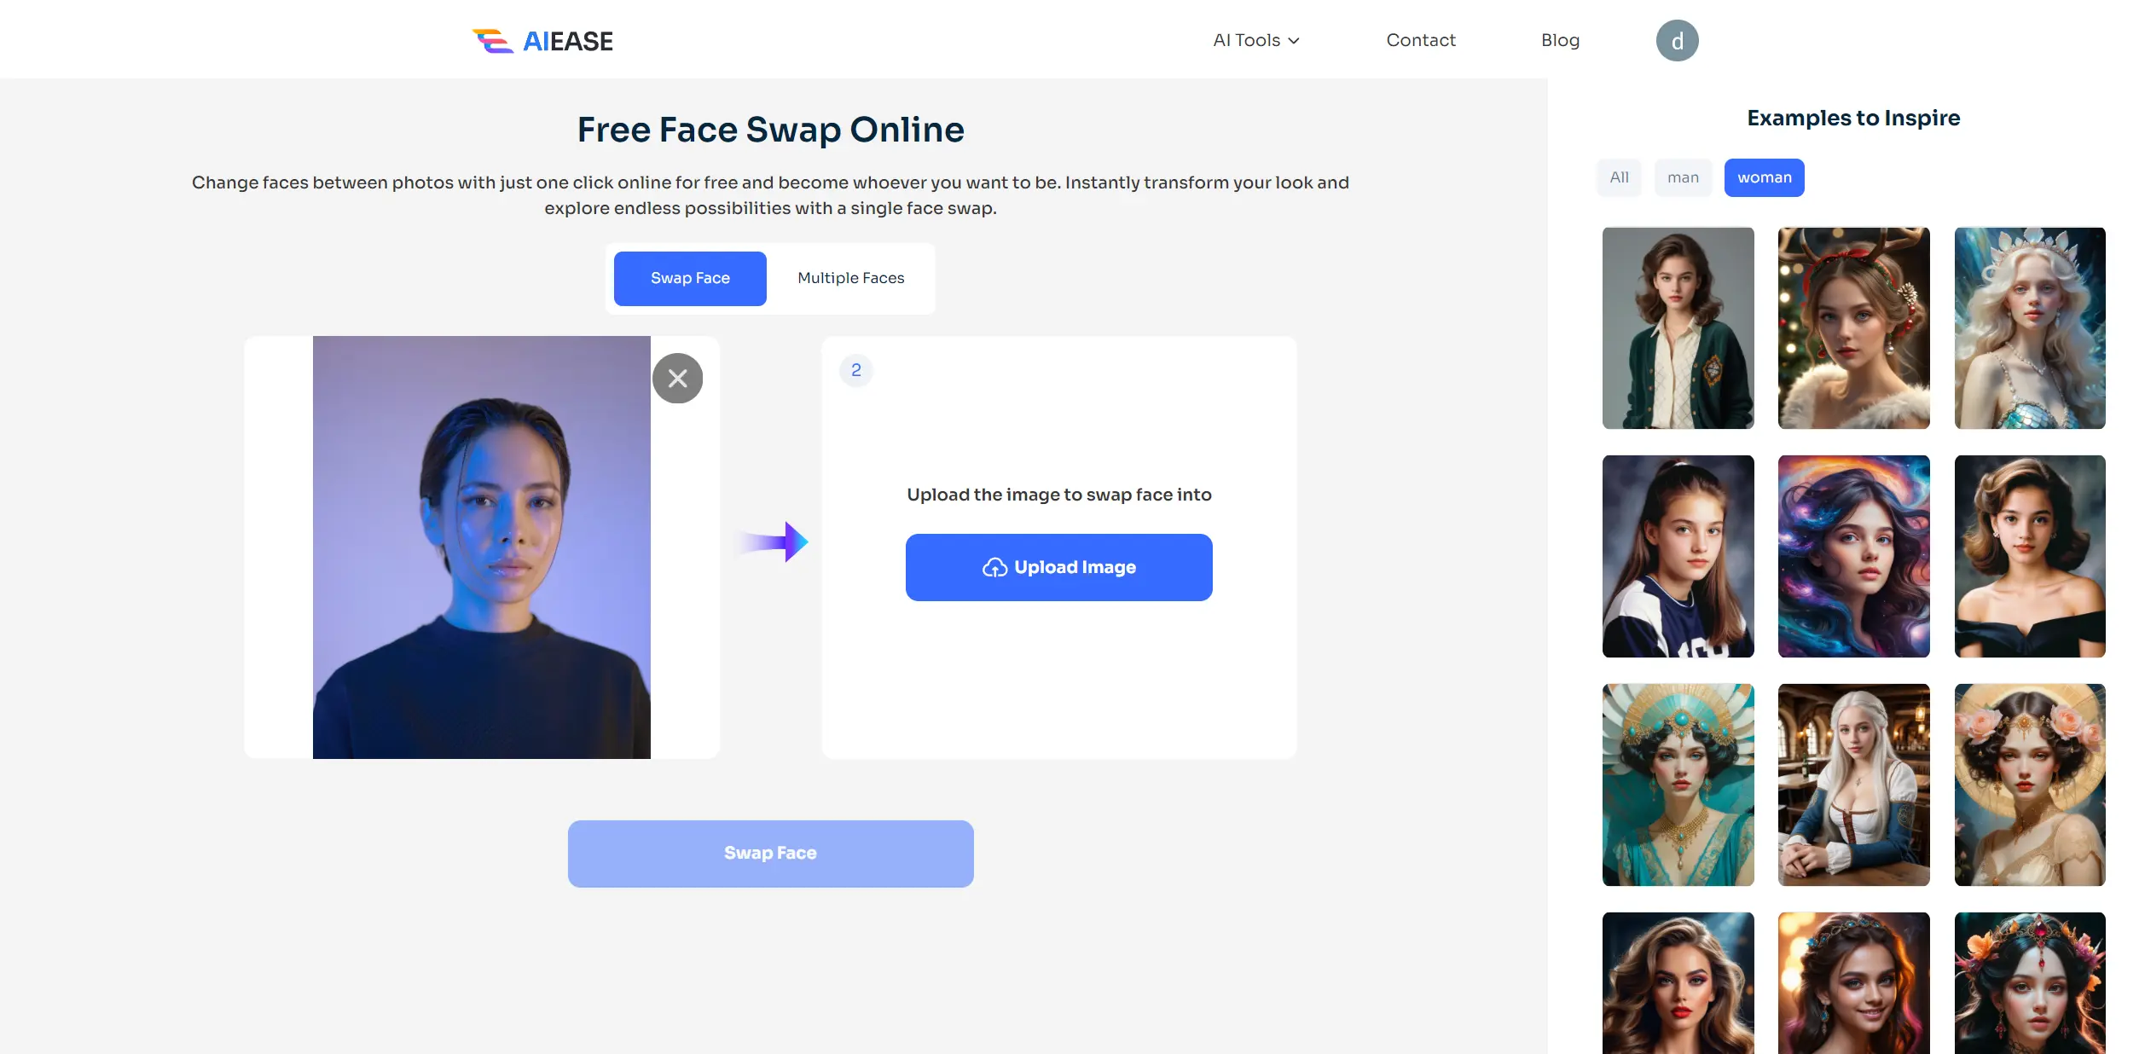Switch to Multiple Faces tab

pos(851,276)
